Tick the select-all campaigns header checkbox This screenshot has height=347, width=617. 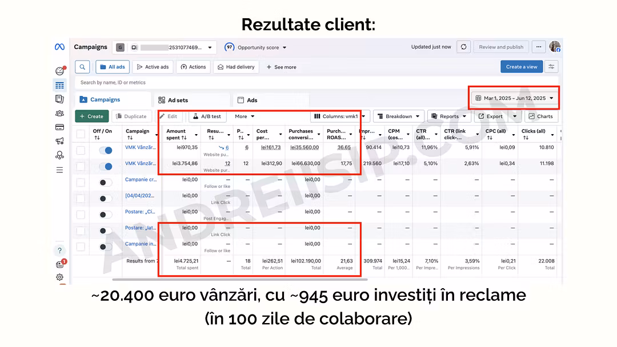point(81,134)
